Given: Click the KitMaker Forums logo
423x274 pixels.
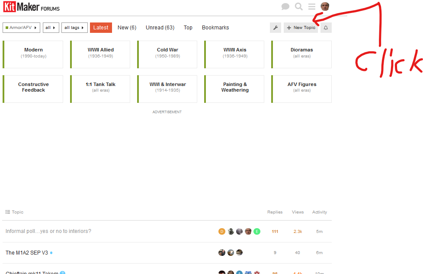Looking at the screenshot, I should coord(31,7).
